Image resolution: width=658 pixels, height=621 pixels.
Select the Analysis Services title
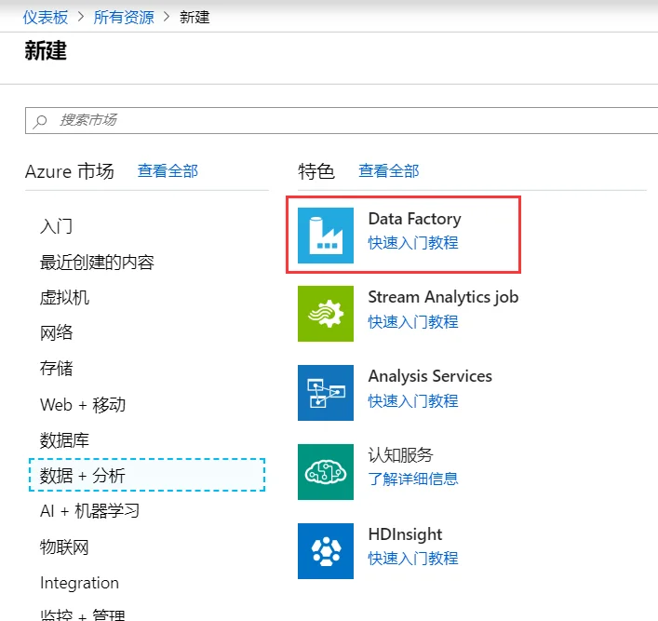pos(430,376)
